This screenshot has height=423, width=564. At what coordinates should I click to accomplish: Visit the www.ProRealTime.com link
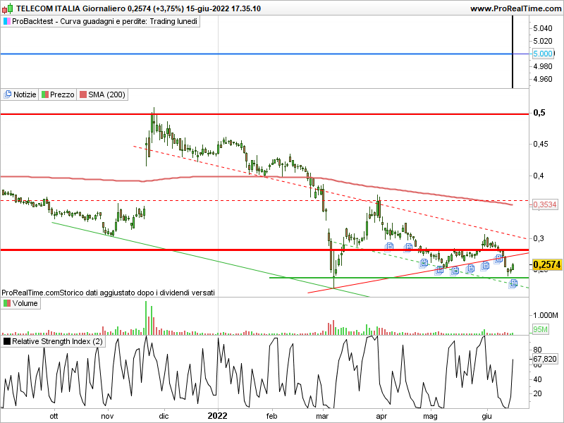pyautogui.click(x=515, y=8)
